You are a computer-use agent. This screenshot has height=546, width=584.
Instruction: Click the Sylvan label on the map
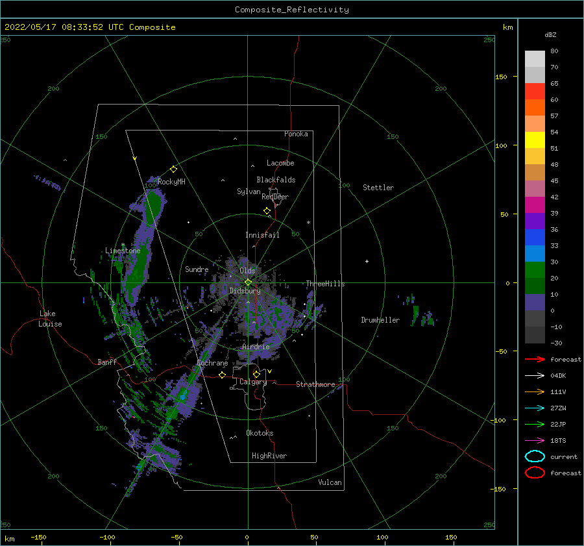pyautogui.click(x=249, y=192)
